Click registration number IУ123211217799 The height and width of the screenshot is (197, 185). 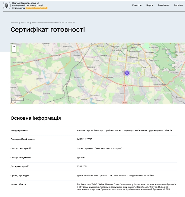(x=84, y=139)
